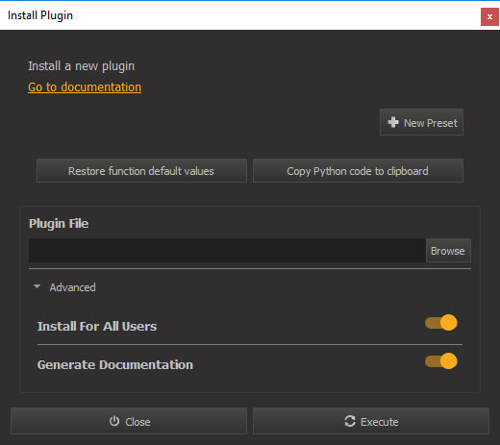This screenshot has height=445, width=500.
Task: Close the Install Plugin window with the red X
Action: (489, 16)
